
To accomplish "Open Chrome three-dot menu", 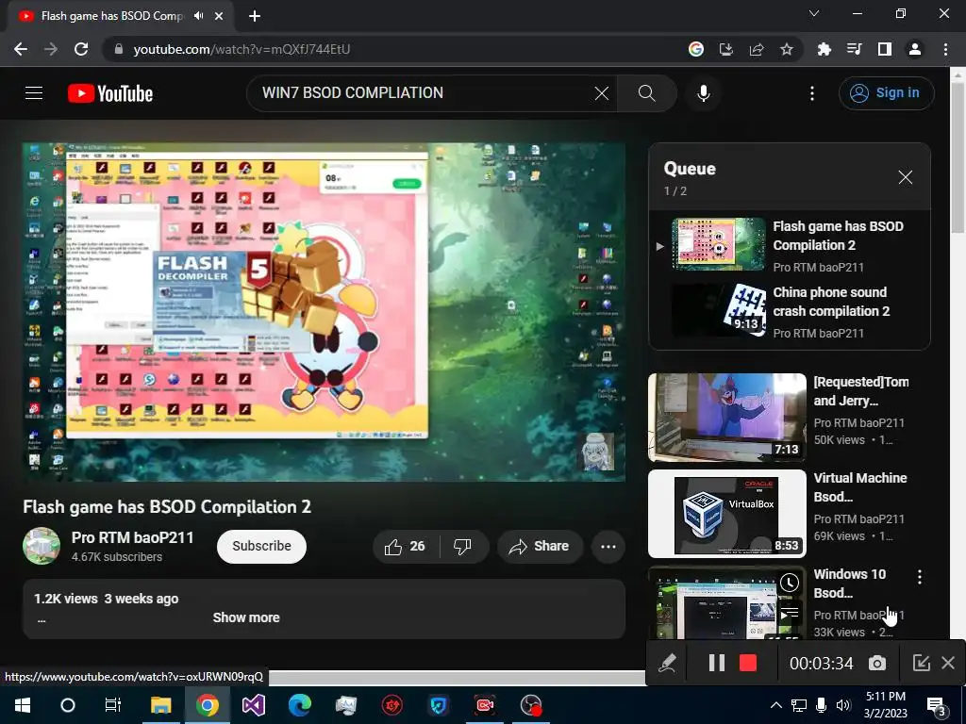I will (945, 49).
